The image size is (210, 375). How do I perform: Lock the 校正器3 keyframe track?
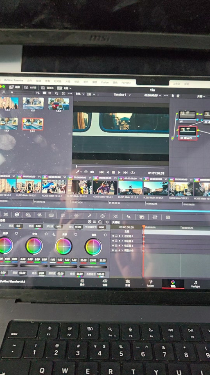coord(116,245)
